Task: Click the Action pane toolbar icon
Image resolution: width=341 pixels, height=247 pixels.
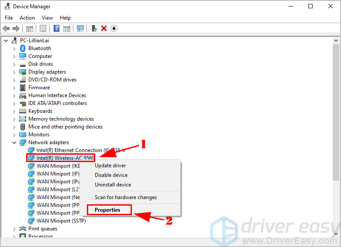Action: point(67,28)
